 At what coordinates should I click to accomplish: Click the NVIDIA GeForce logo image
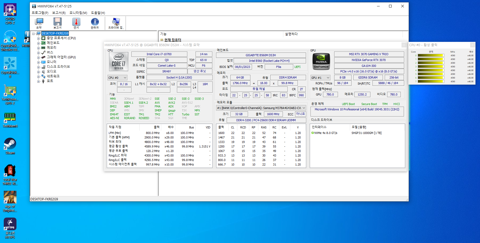(321, 62)
